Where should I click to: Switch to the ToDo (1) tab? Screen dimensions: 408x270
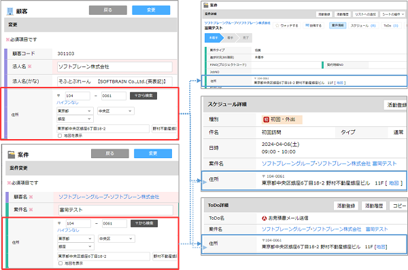coord(391,26)
